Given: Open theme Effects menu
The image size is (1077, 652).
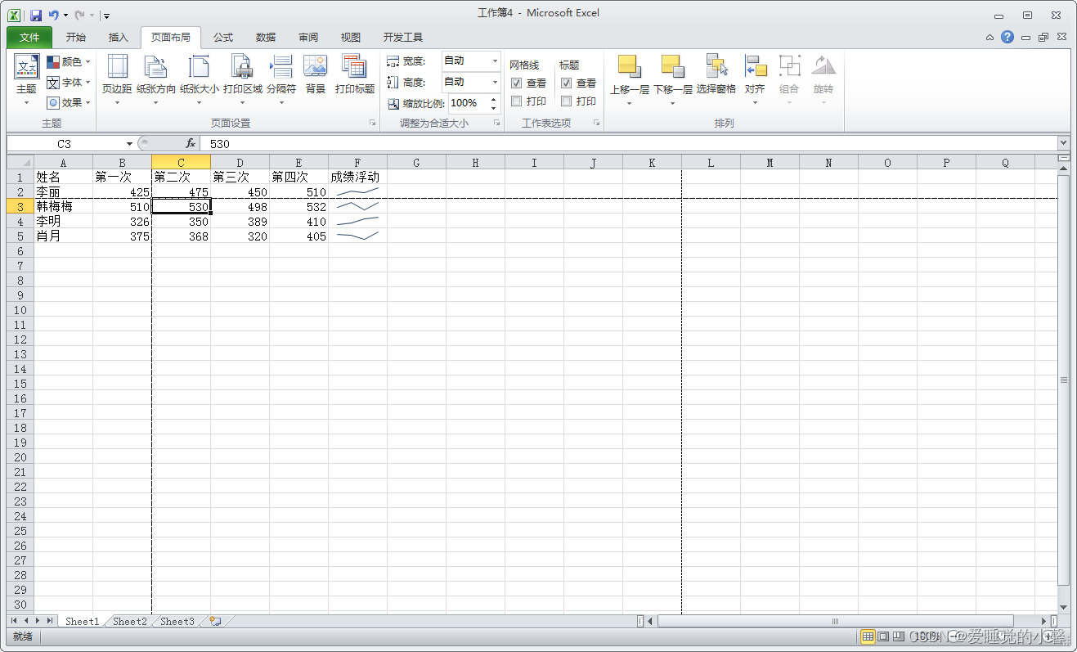Looking at the screenshot, I should 68,103.
